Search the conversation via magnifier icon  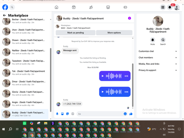(163, 40)
